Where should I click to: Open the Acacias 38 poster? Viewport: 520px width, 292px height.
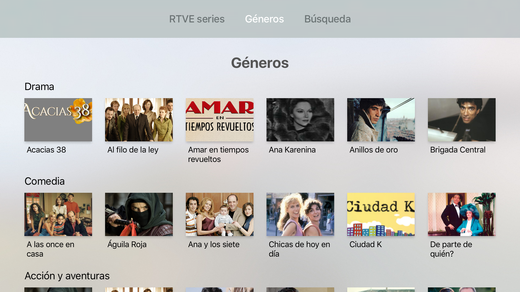coord(58,120)
